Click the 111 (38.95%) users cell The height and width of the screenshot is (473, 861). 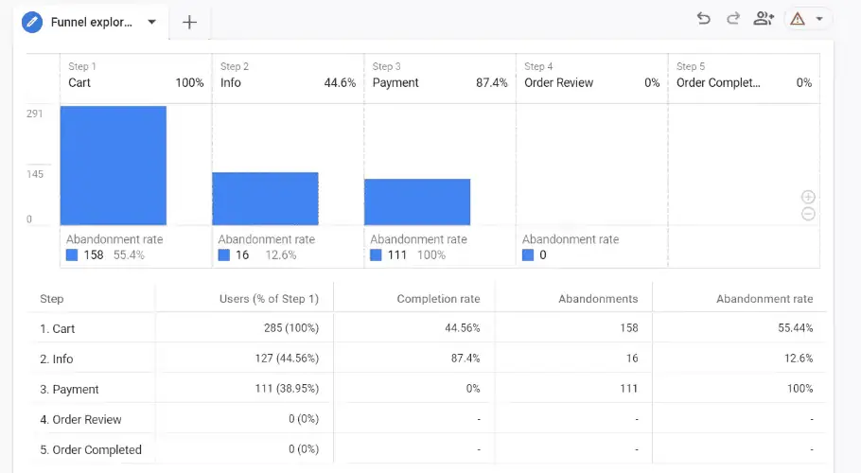(287, 389)
